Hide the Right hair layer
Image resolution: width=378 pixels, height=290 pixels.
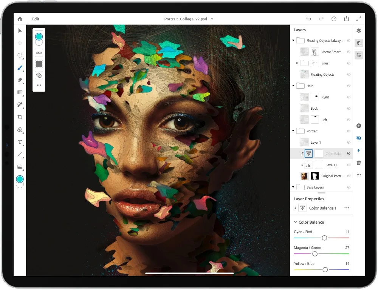coord(349,97)
